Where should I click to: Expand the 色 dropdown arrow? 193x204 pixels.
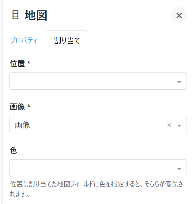180,169
